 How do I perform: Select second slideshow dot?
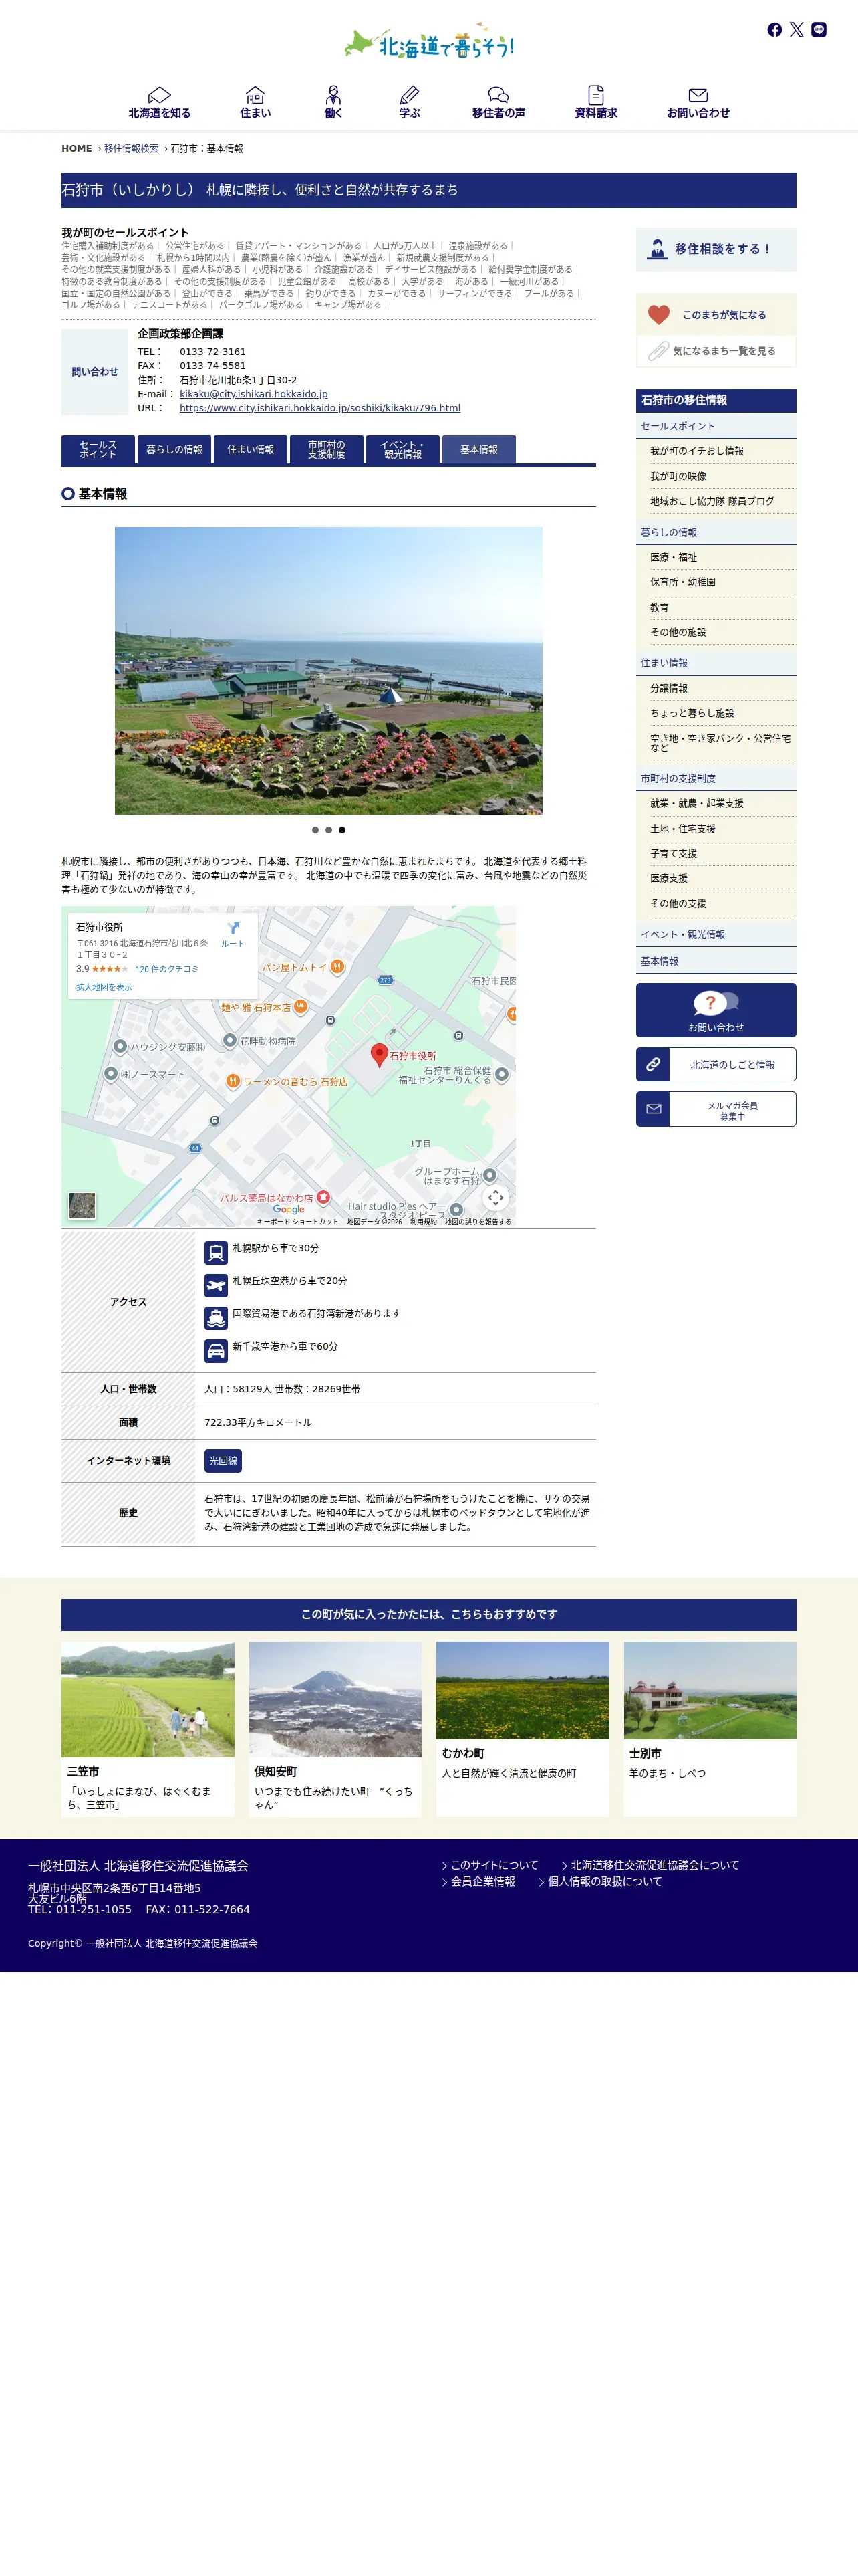point(329,830)
